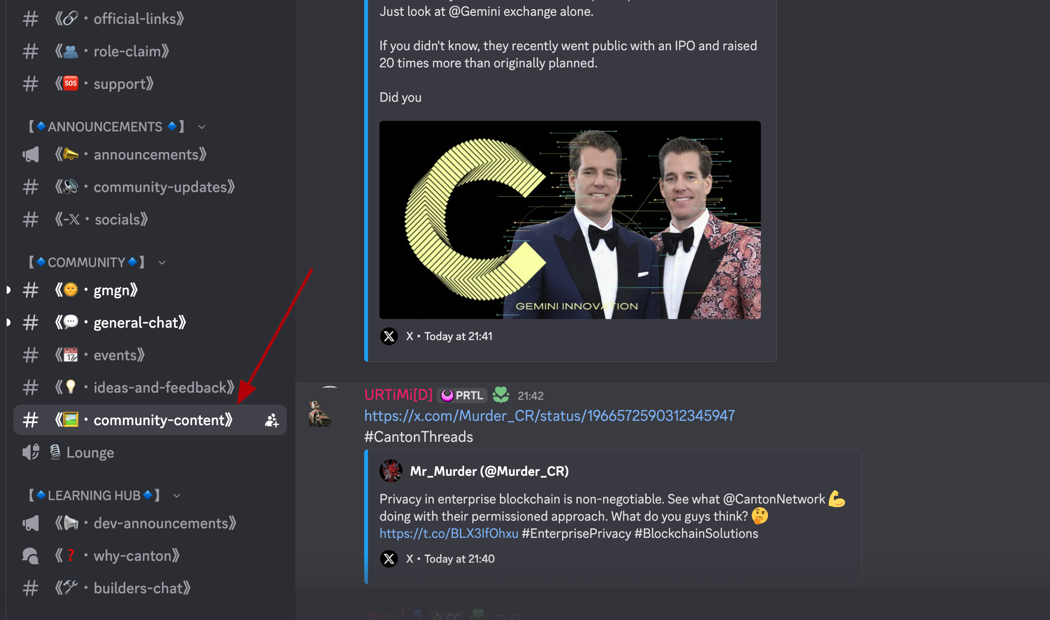Image resolution: width=1050 pixels, height=620 pixels.
Task: Click the invite members icon on community-content
Action: point(271,420)
